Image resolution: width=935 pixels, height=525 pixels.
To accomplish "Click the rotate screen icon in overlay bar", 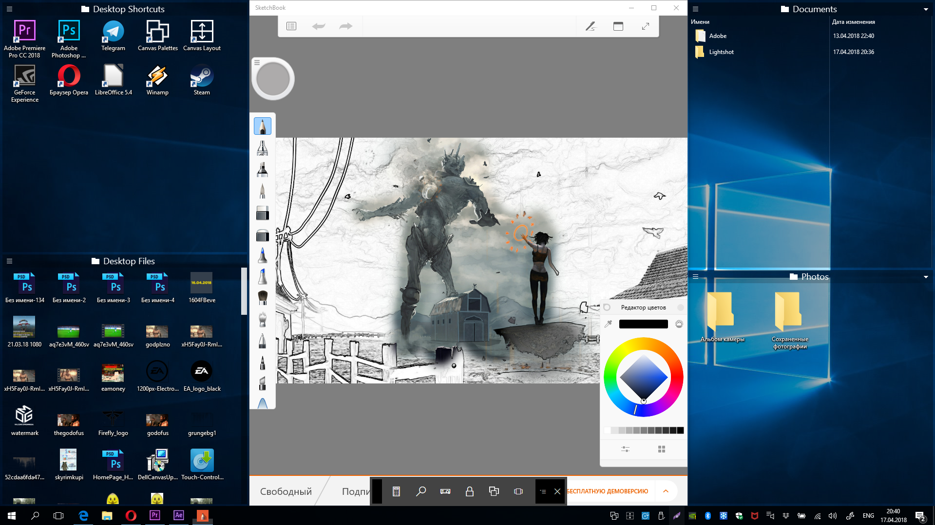I will coord(518,491).
